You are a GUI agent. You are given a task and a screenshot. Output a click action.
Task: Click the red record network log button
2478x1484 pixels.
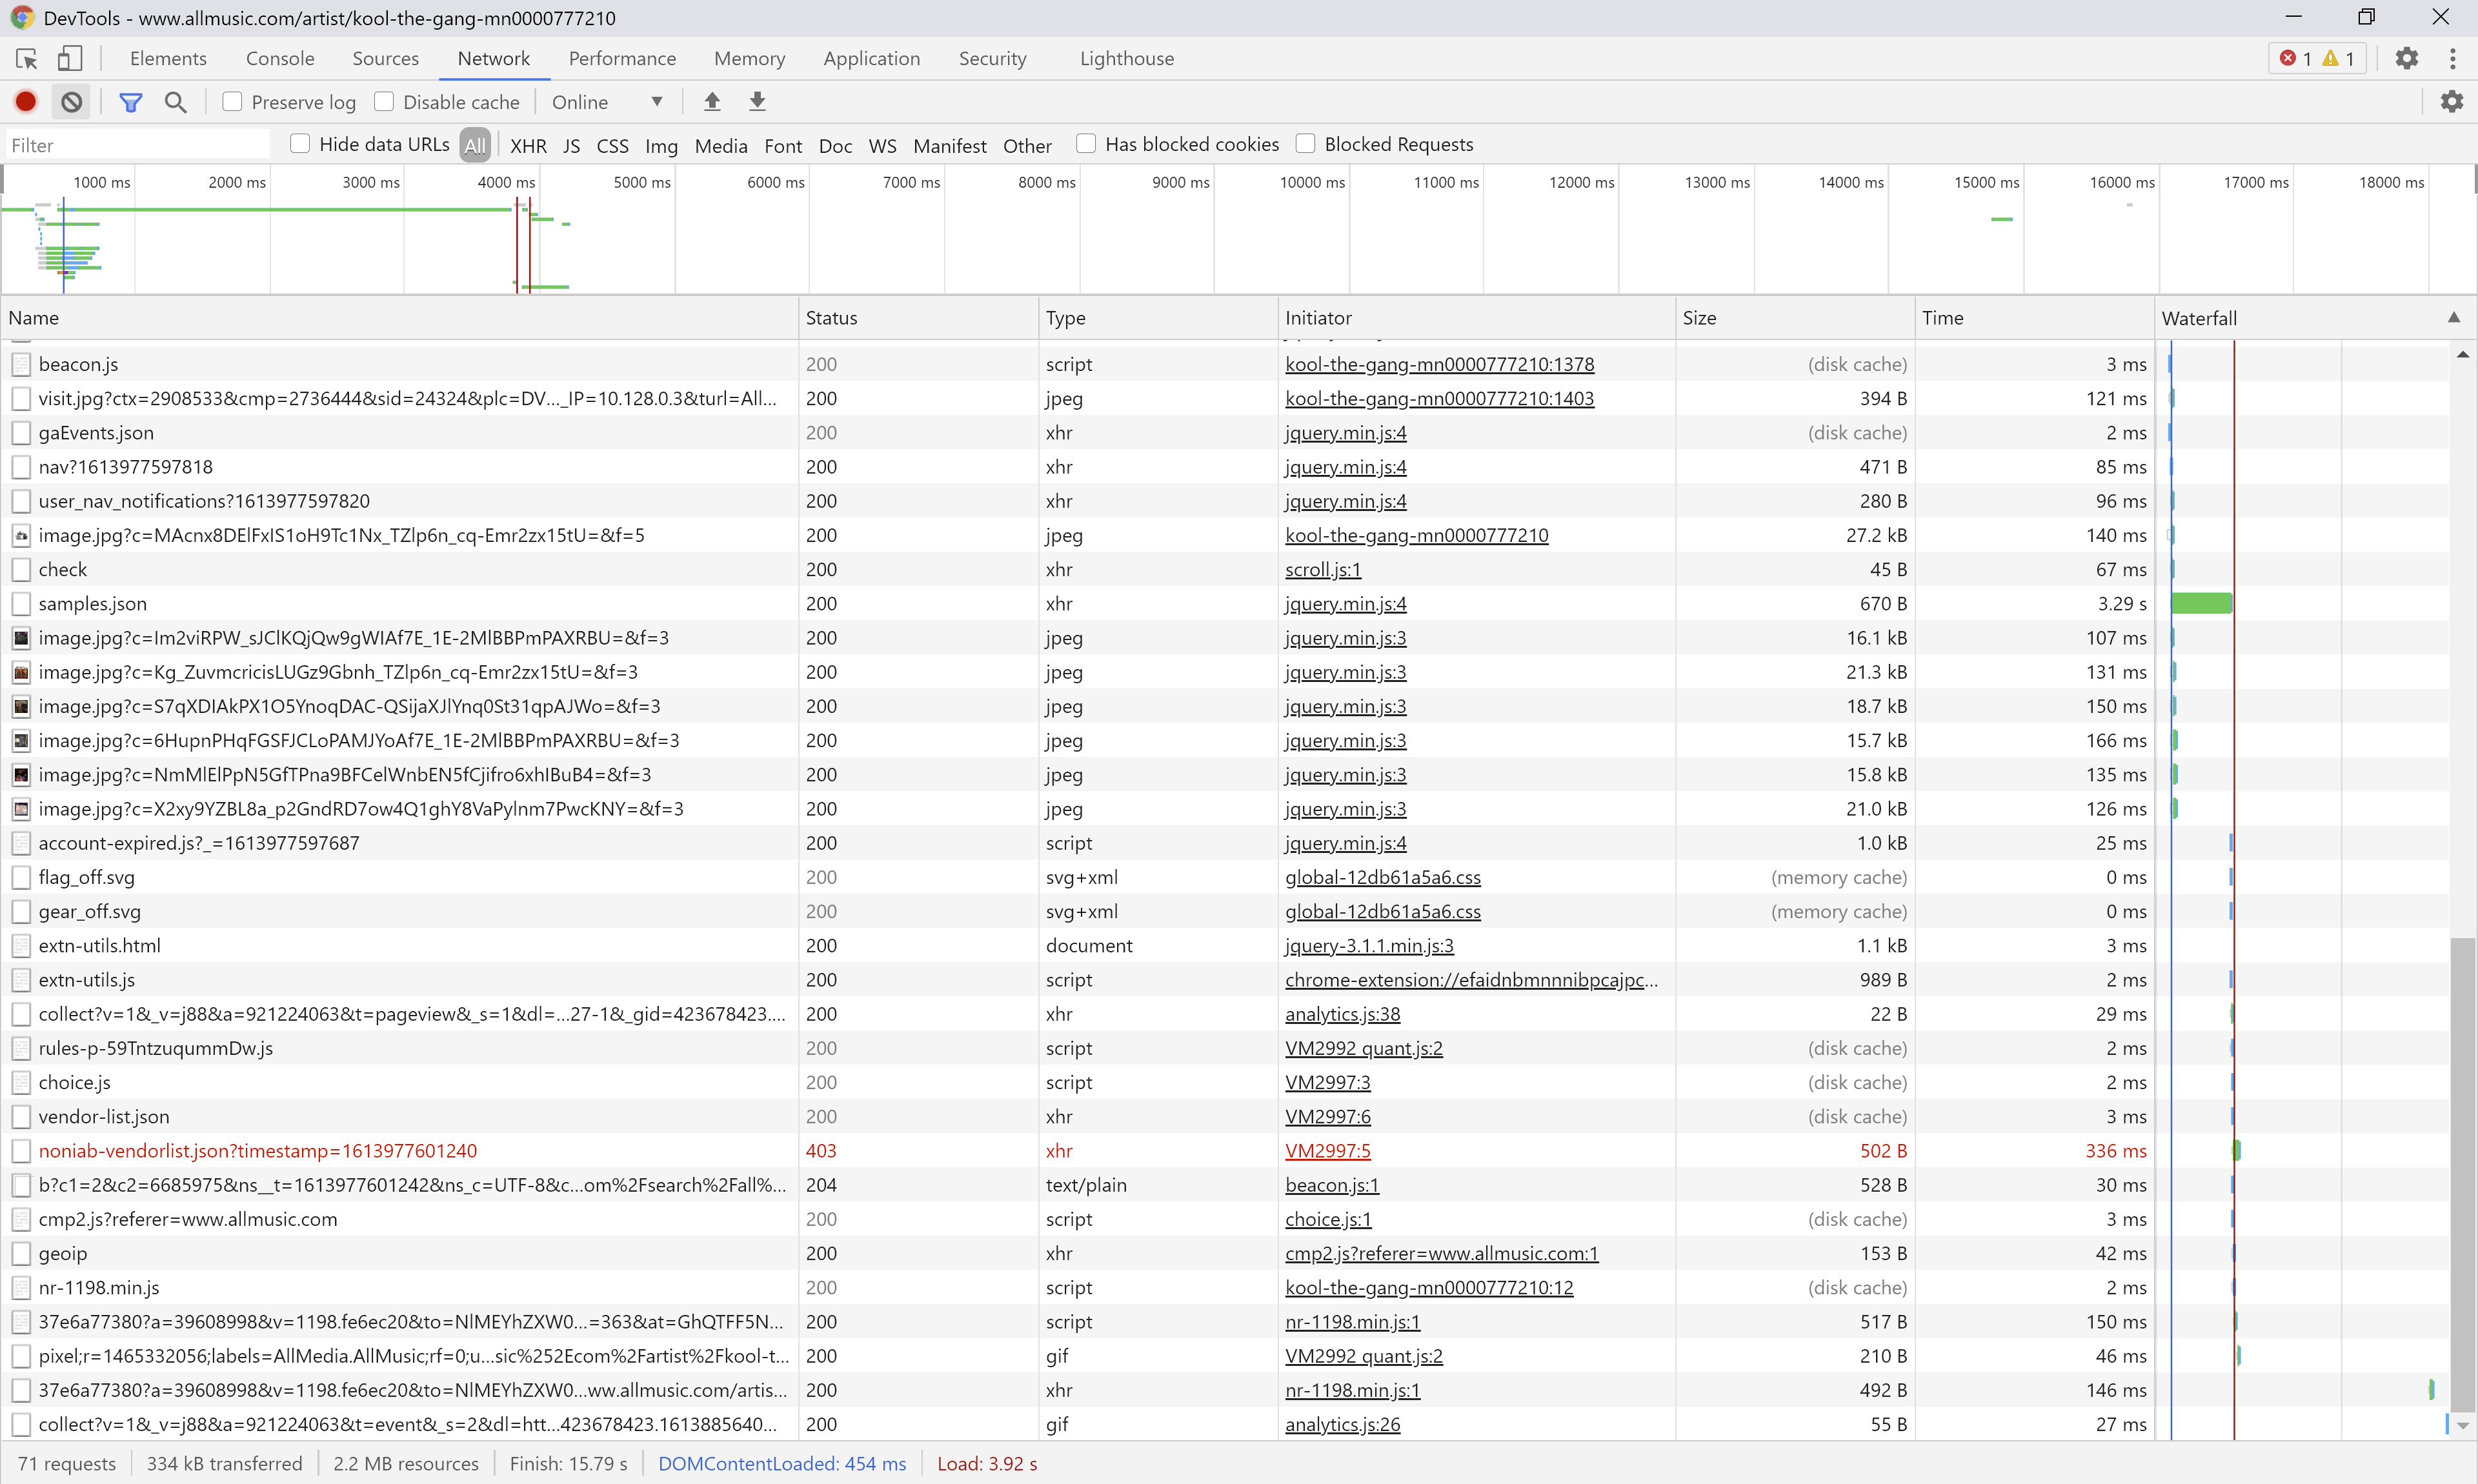26,101
